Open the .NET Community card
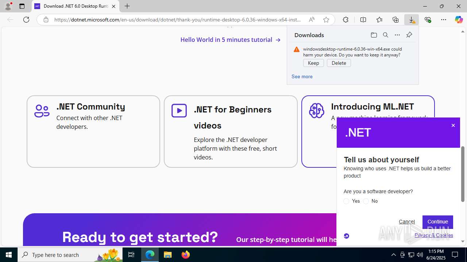 (93, 131)
